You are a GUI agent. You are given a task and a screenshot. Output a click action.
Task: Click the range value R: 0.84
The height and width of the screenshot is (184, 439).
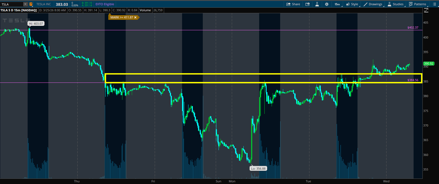pyautogui.click(x=133, y=10)
